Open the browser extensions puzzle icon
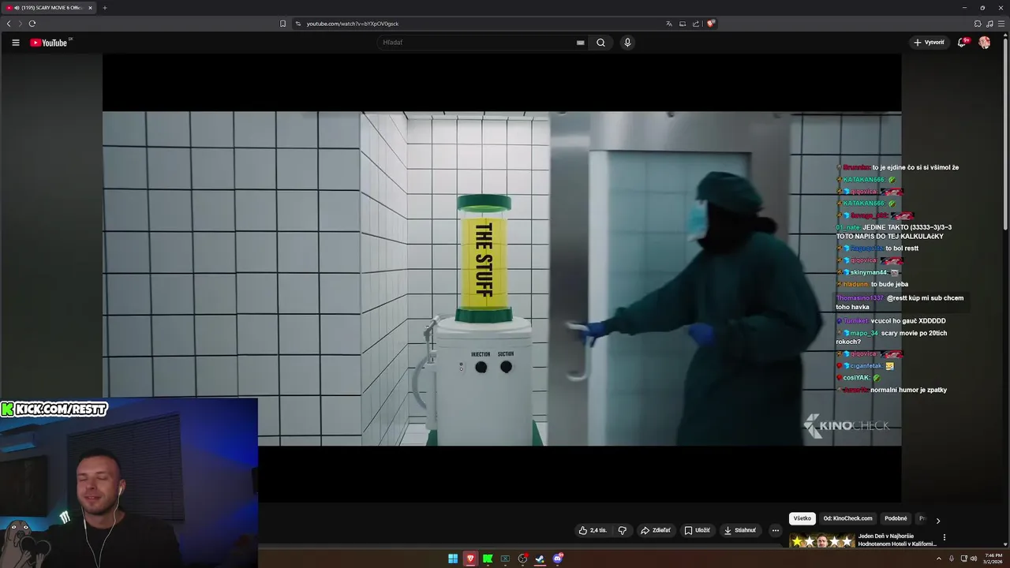Image resolution: width=1010 pixels, height=568 pixels. click(x=978, y=24)
